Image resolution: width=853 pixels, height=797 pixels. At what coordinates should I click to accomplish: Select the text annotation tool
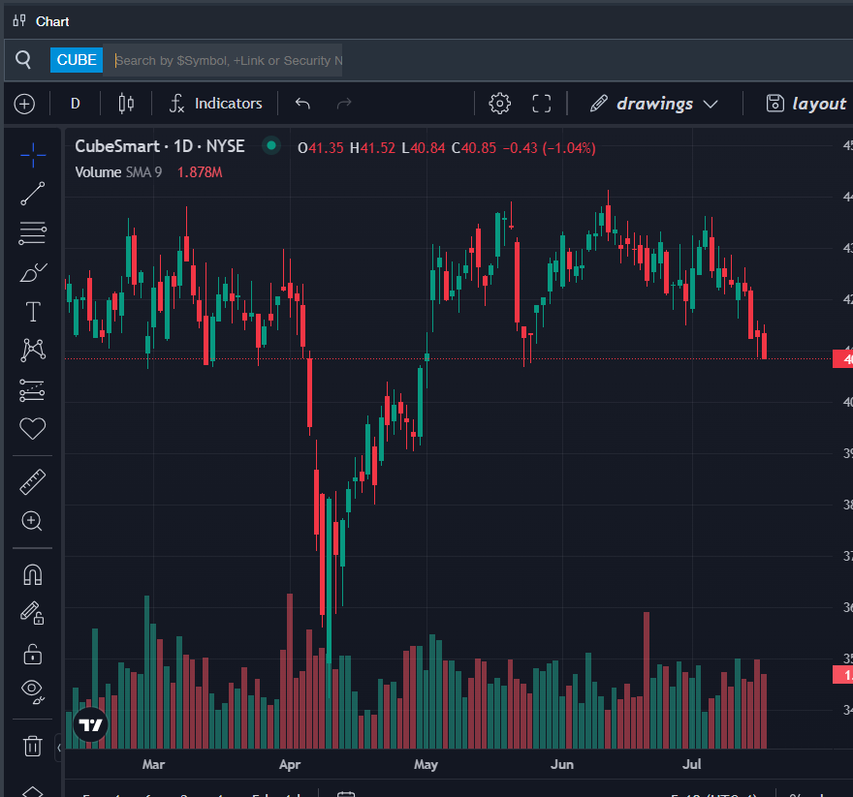point(33,312)
